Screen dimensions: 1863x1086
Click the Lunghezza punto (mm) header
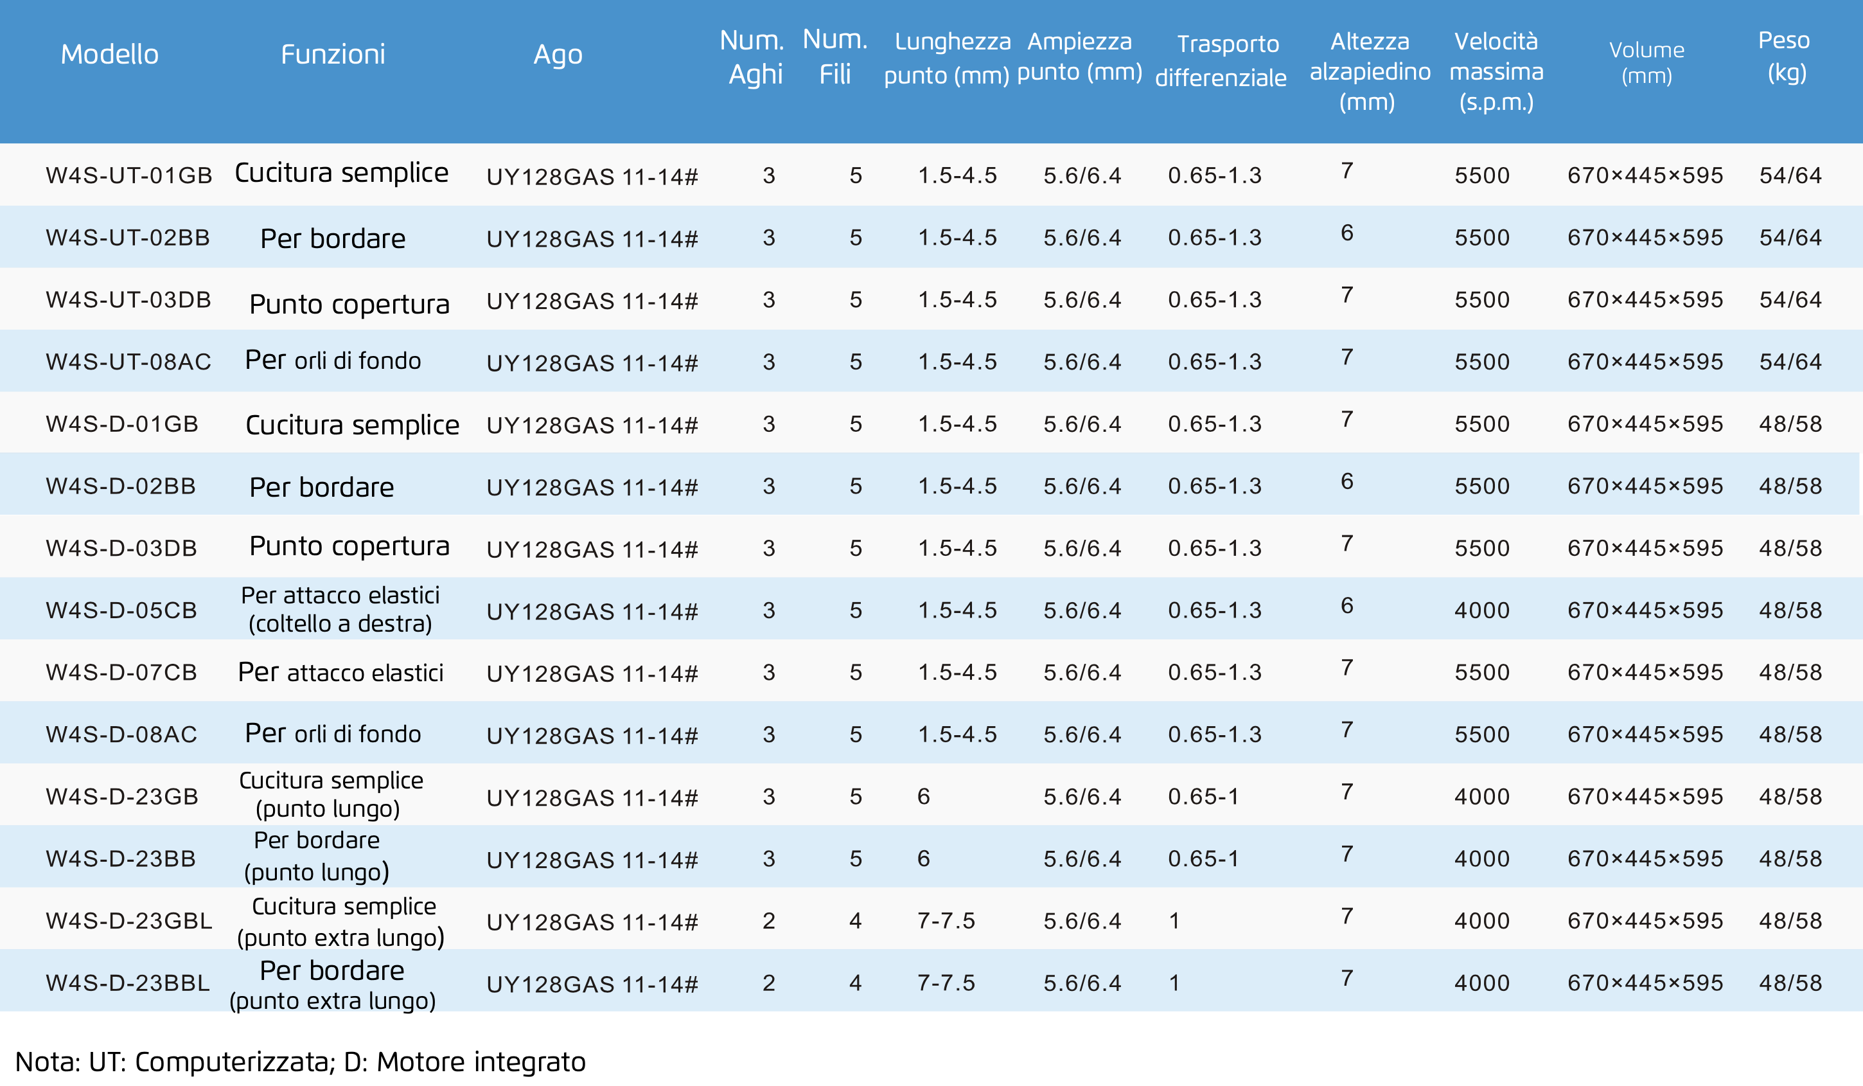pyautogui.click(x=947, y=58)
